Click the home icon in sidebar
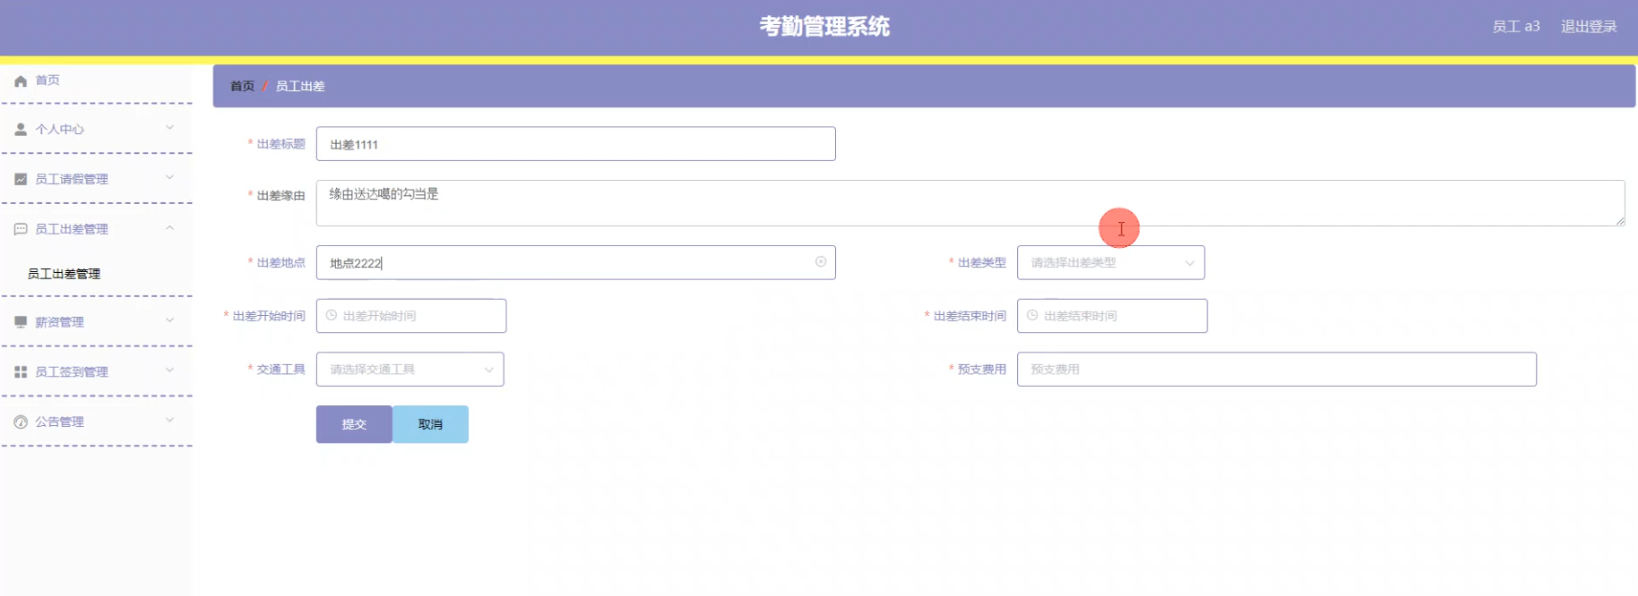The height and width of the screenshot is (596, 1638). click(21, 81)
